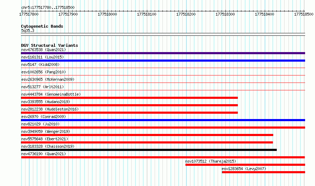
Task: Open the nsv1161311 (Lou2015) label
Action: pyautogui.click(x=42, y=57)
